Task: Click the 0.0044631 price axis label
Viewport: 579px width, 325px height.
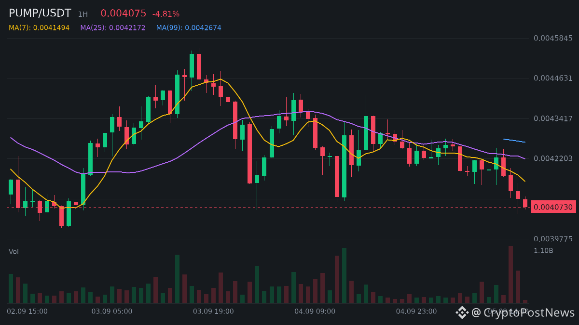Action: tap(553, 78)
